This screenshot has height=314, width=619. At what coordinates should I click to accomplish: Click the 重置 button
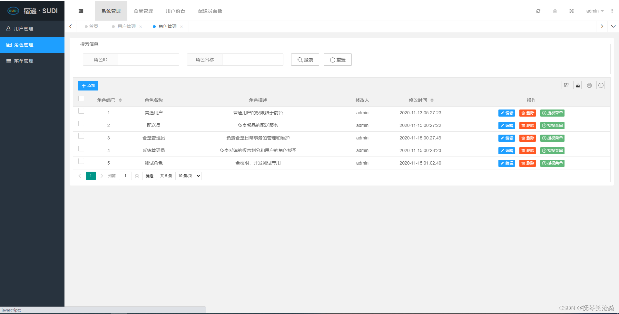click(x=338, y=60)
